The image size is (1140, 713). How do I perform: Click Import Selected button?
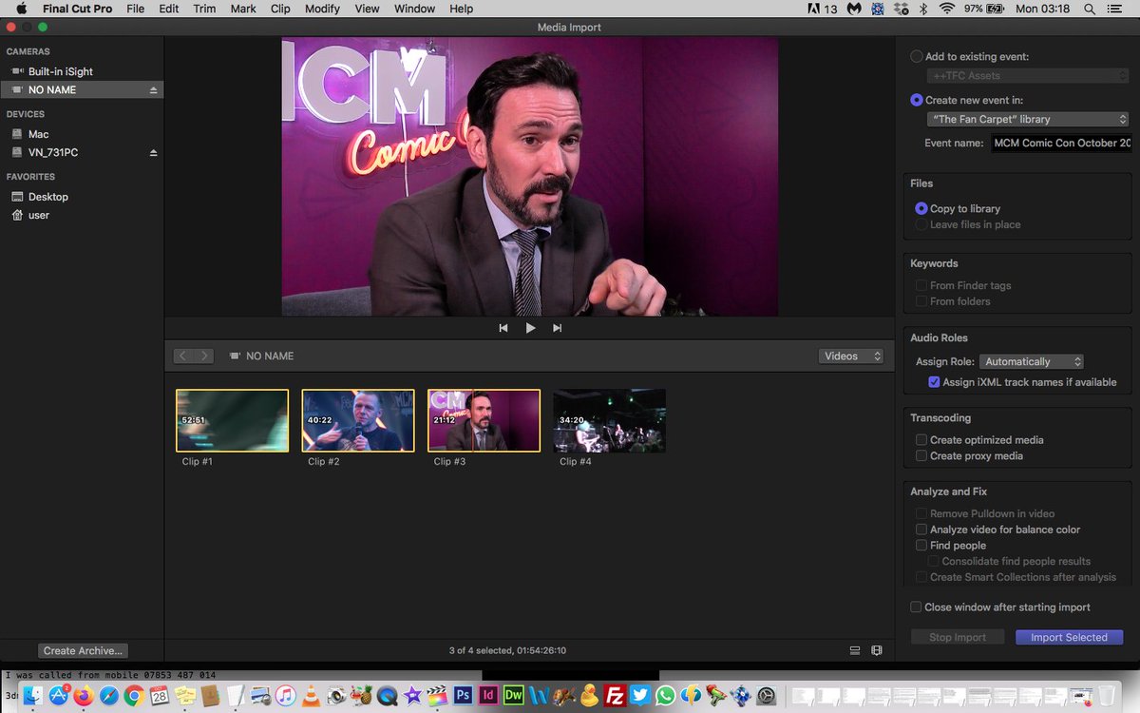(x=1069, y=638)
